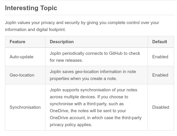Click the Synchronisation row's description paragraph
The height and width of the screenshot is (136, 177).
pos(95,107)
